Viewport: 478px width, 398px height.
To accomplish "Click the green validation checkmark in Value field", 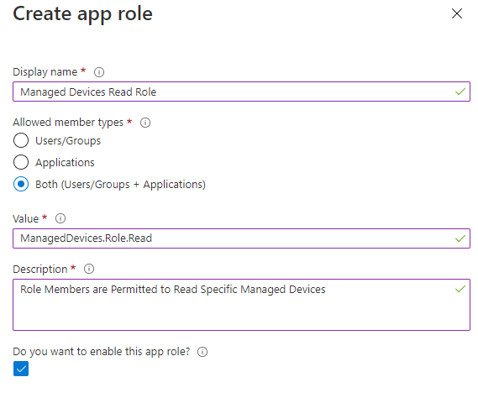I will 460,238.
